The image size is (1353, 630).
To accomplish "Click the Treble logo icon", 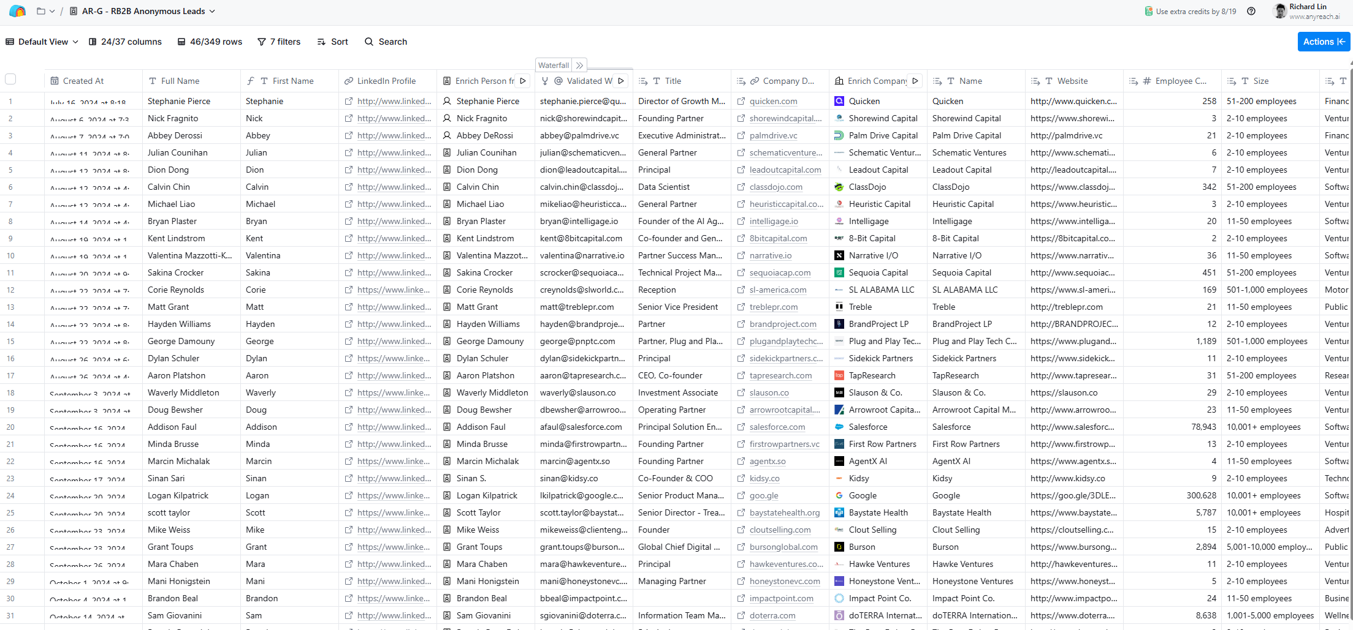I will pos(839,307).
